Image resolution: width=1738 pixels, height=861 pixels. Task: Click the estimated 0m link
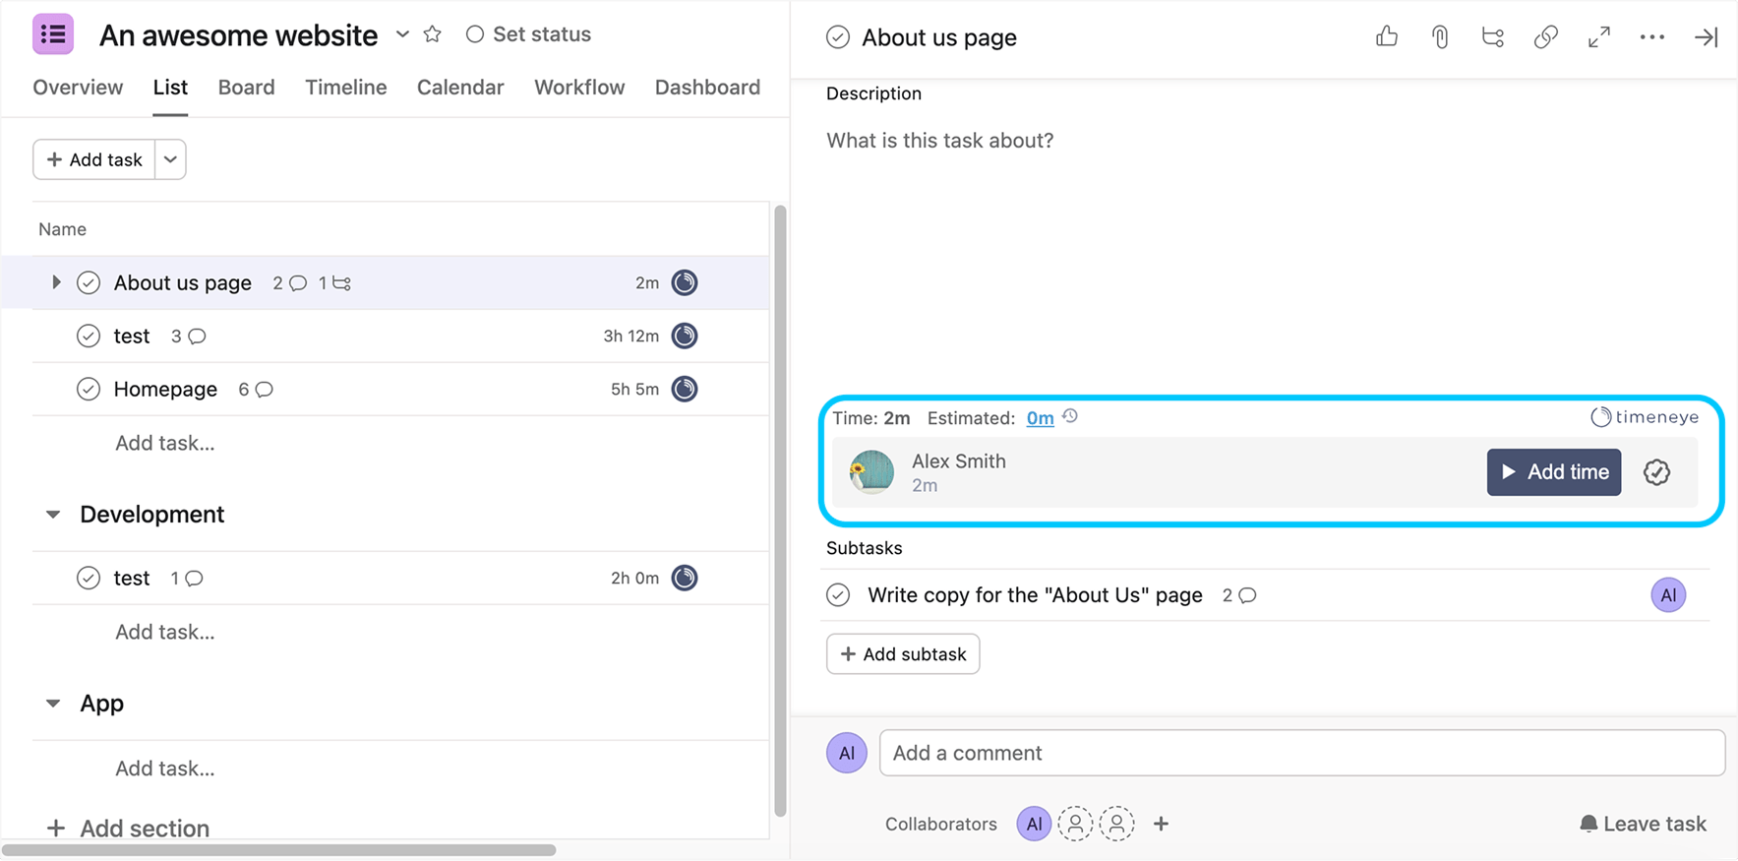pyautogui.click(x=1040, y=418)
